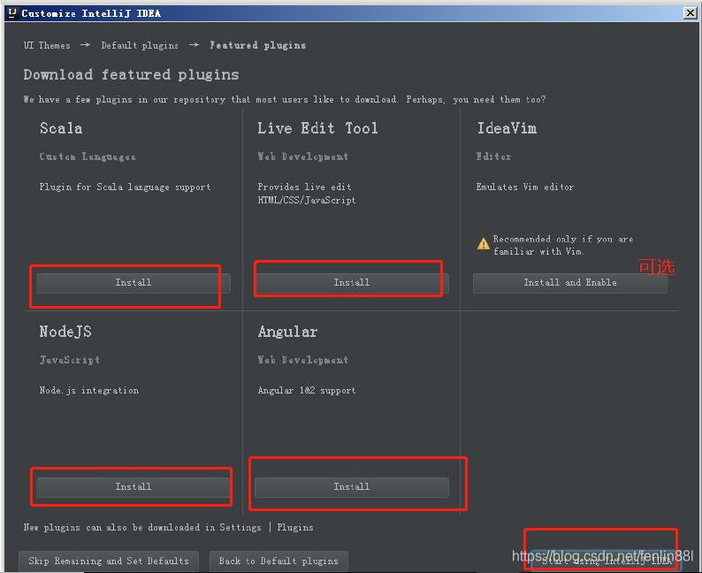Open the UI Themes step breadcrumb
Screen dimensions: 702x573
click(x=47, y=45)
